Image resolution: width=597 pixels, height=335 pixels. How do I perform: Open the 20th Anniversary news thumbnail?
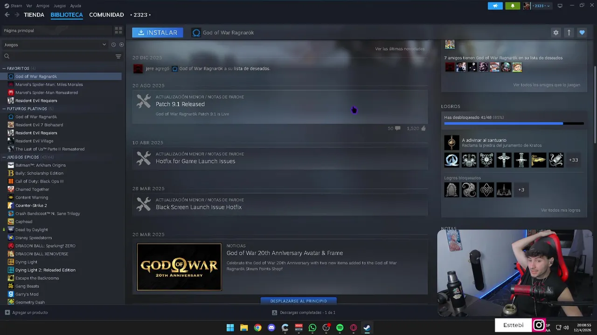(179, 267)
